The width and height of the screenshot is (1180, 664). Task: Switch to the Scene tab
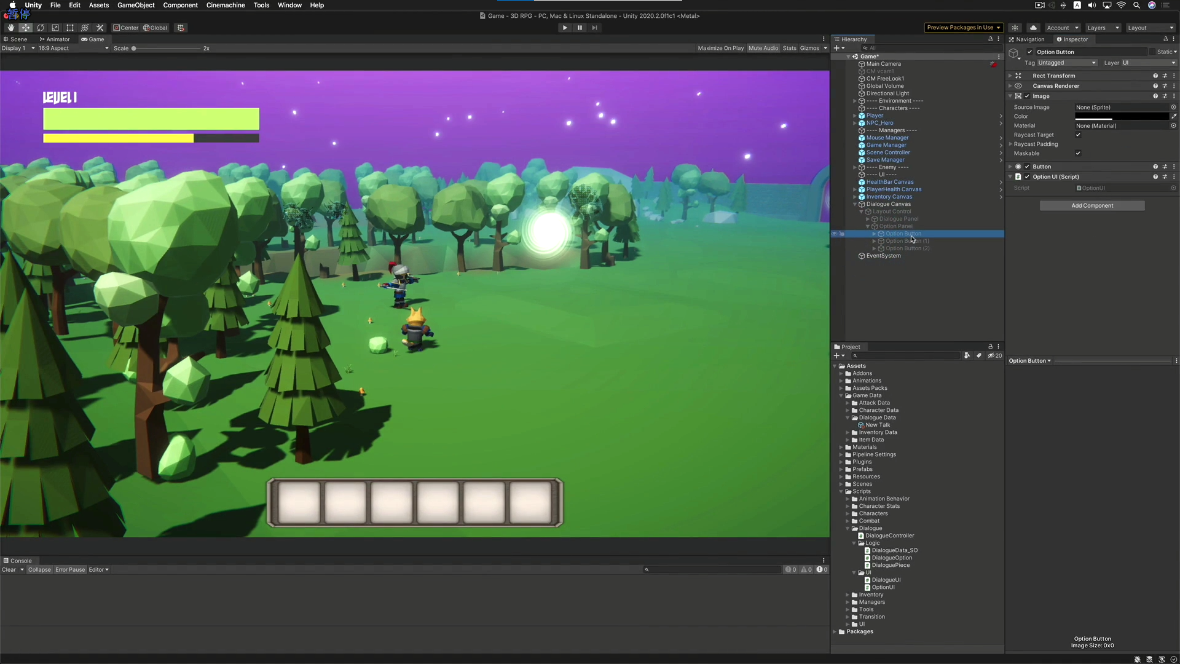pyautogui.click(x=16, y=39)
